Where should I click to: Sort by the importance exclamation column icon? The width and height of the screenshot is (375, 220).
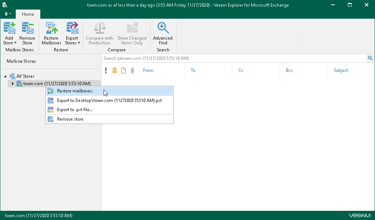pyautogui.click(x=106, y=70)
